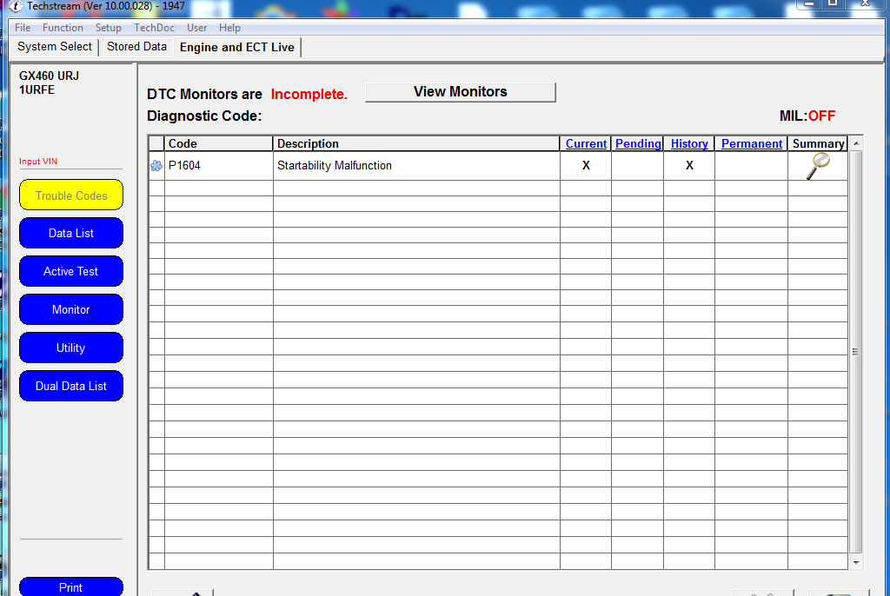Click the GX460 URJ vehicle label
Viewport: 890px width, 596px height.
click(x=49, y=76)
